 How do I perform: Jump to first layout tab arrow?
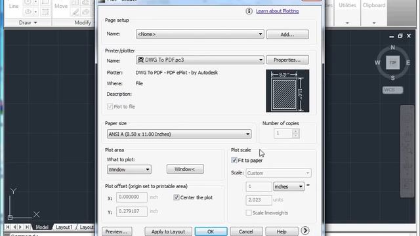pyautogui.click(x=7, y=227)
